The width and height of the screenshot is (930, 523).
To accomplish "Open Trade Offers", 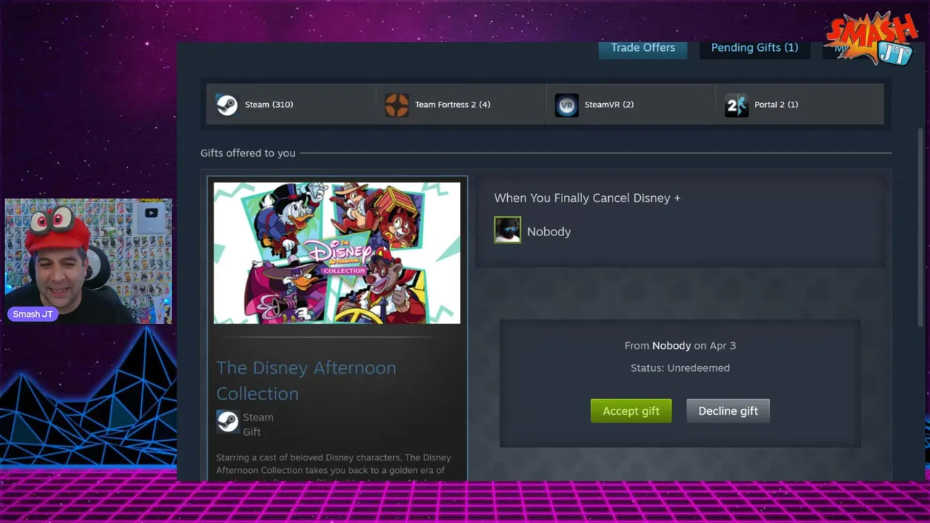I will coord(643,48).
